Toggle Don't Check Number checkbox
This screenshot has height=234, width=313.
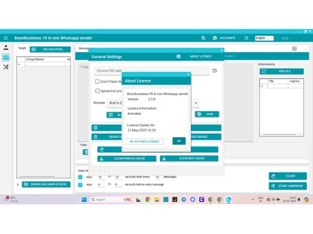pos(97,82)
